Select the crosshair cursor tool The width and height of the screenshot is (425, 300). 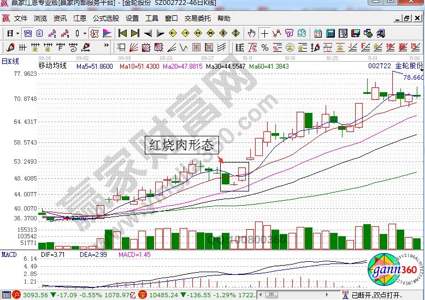[265, 33]
